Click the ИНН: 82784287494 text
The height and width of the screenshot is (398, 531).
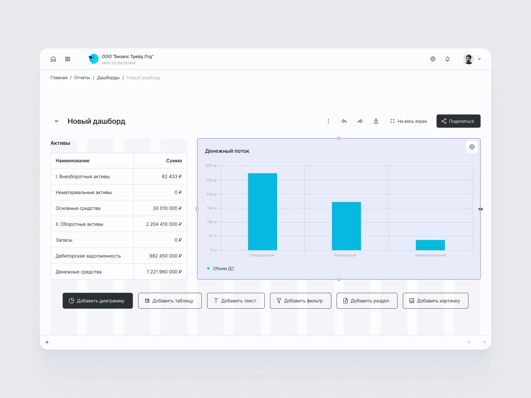(119, 63)
